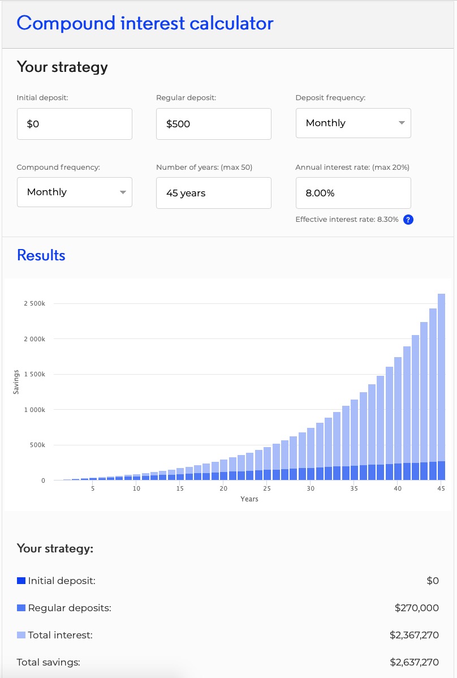Click the Total interest value $2,367,270
This screenshot has width=457, height=678.
(x=414, y=635)
